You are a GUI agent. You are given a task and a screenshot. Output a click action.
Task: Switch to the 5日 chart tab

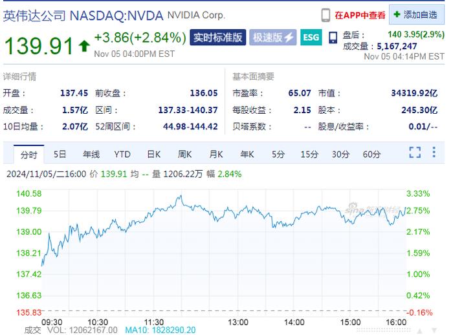coord(60,154)
